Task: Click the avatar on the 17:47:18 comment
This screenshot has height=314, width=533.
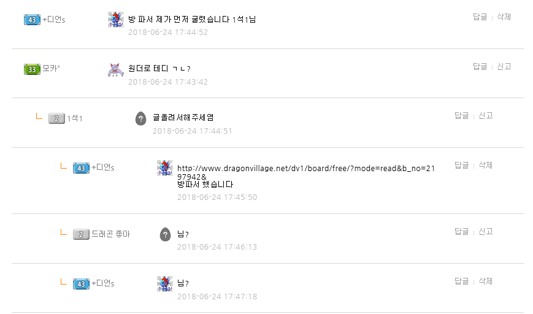Action: click(x=165, y=283)
